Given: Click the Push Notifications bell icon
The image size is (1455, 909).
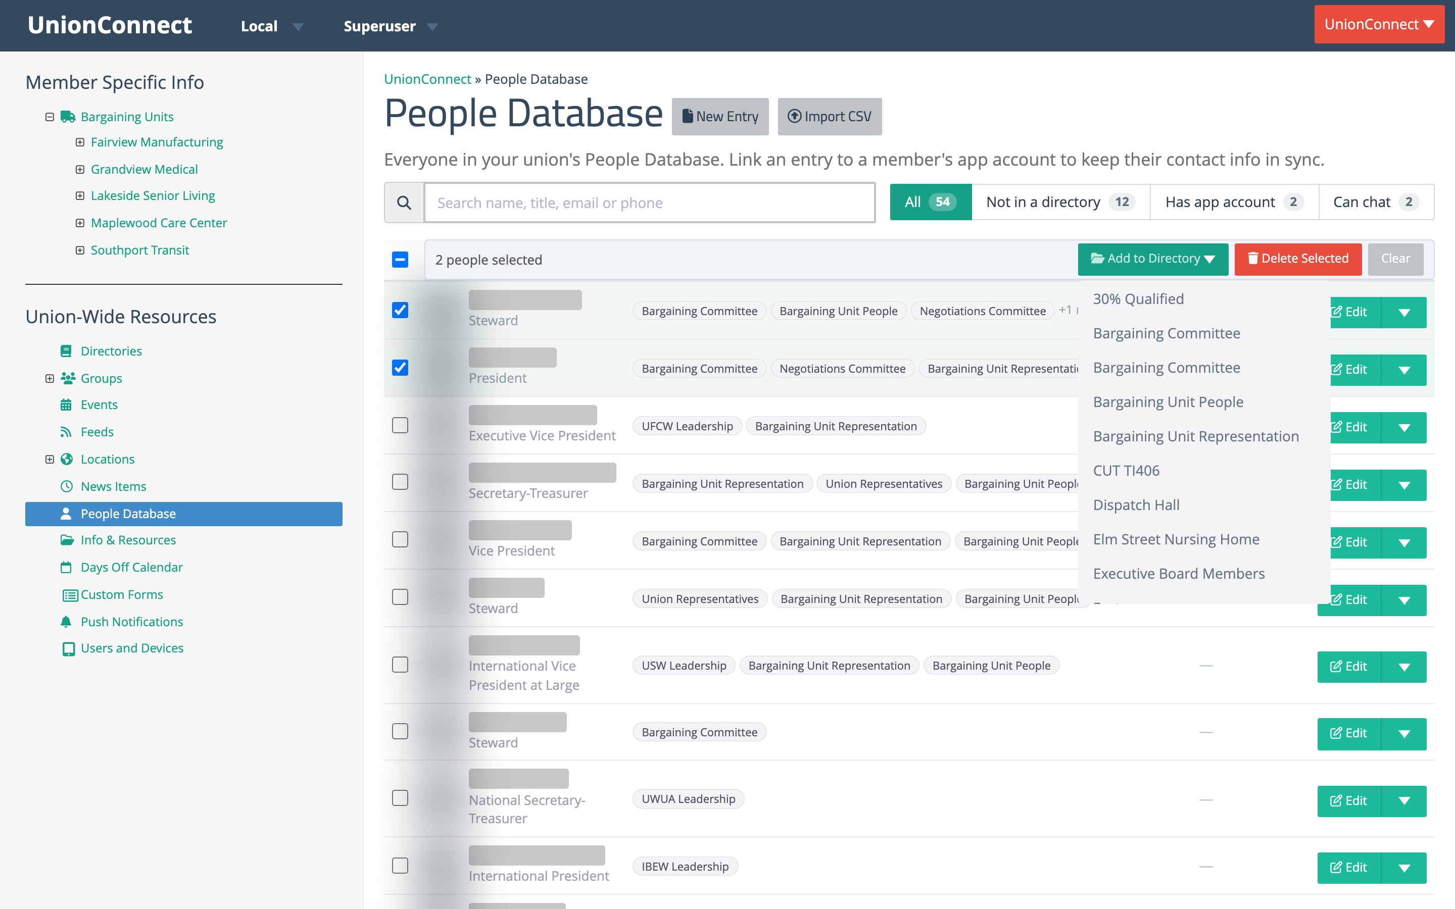Looking at the screenshot, I should pos(66,622).
